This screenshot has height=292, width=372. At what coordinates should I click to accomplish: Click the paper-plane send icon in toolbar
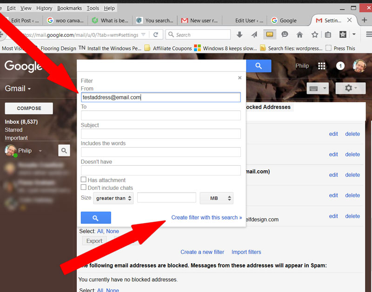(x=254, y=35)
